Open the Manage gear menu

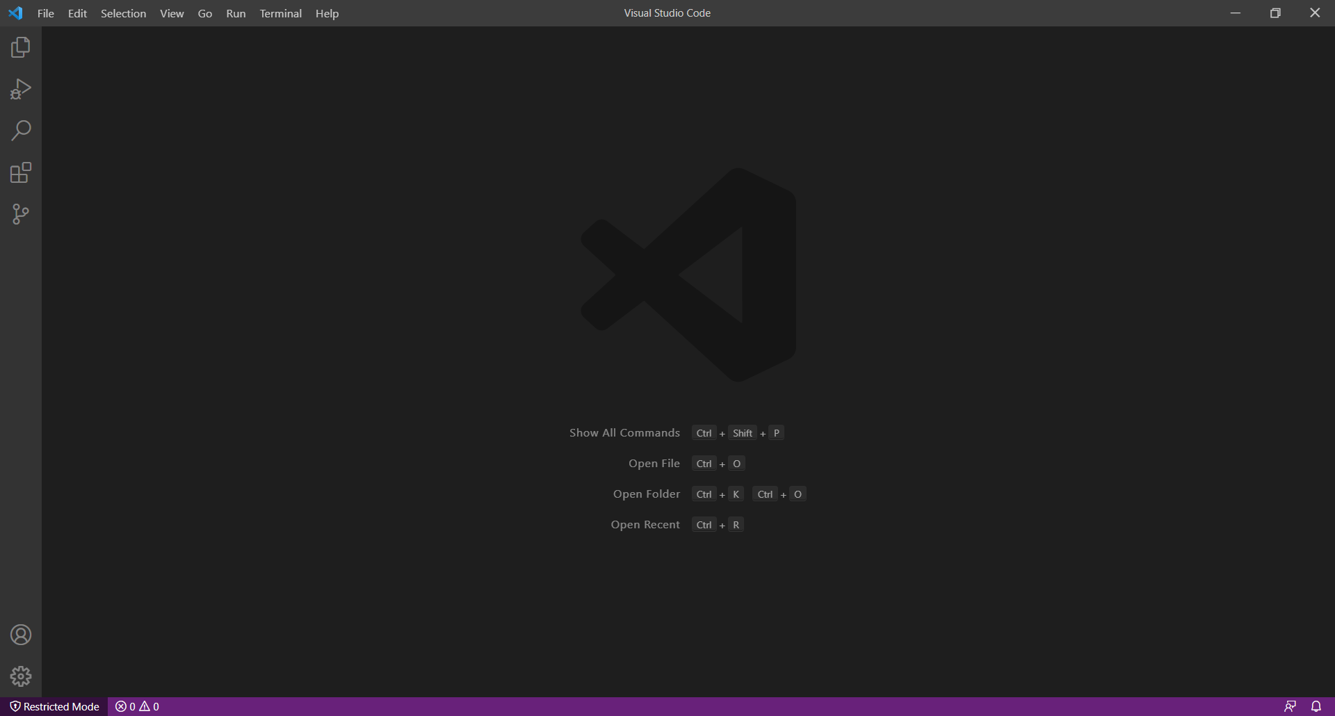pyautogui.click(x=21, y=676)
